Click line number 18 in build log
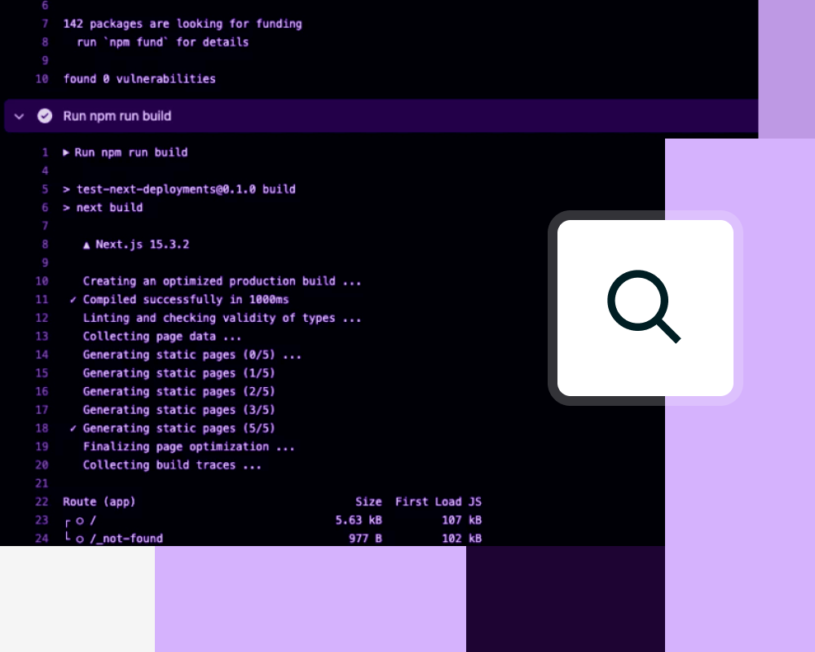This screenshot has height=652, width=815. point(42,429)
